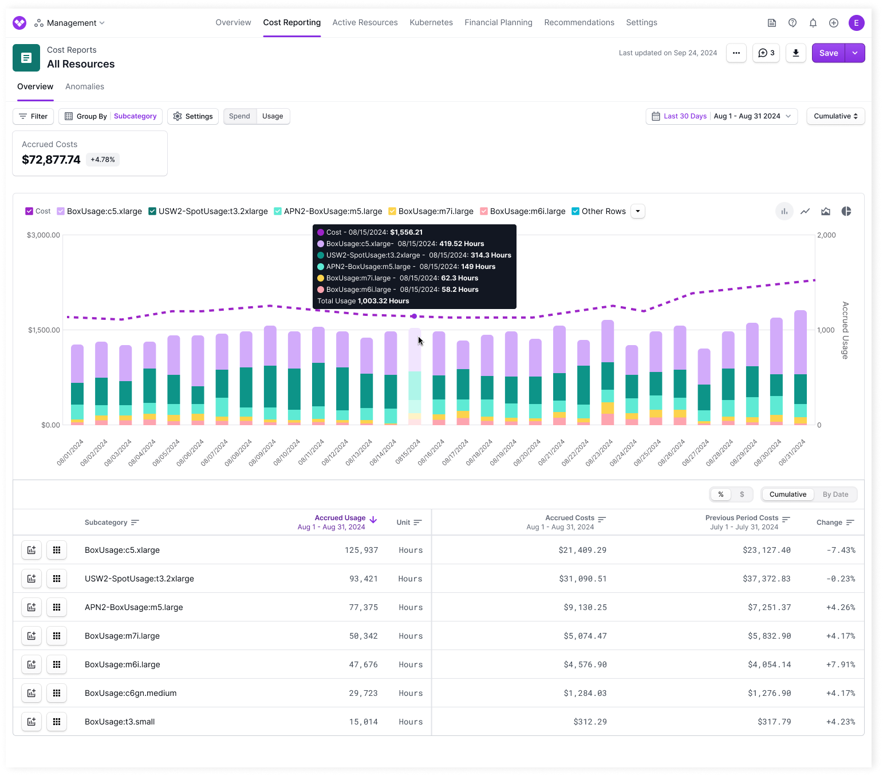
Task: Click the Save button
Action: pos(829,53)
